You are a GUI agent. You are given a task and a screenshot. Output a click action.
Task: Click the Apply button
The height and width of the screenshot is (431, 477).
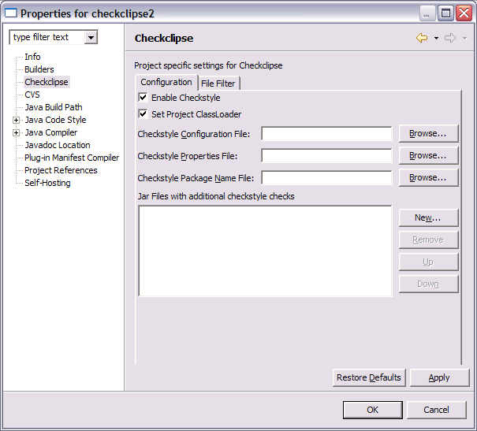pos(439,377)
